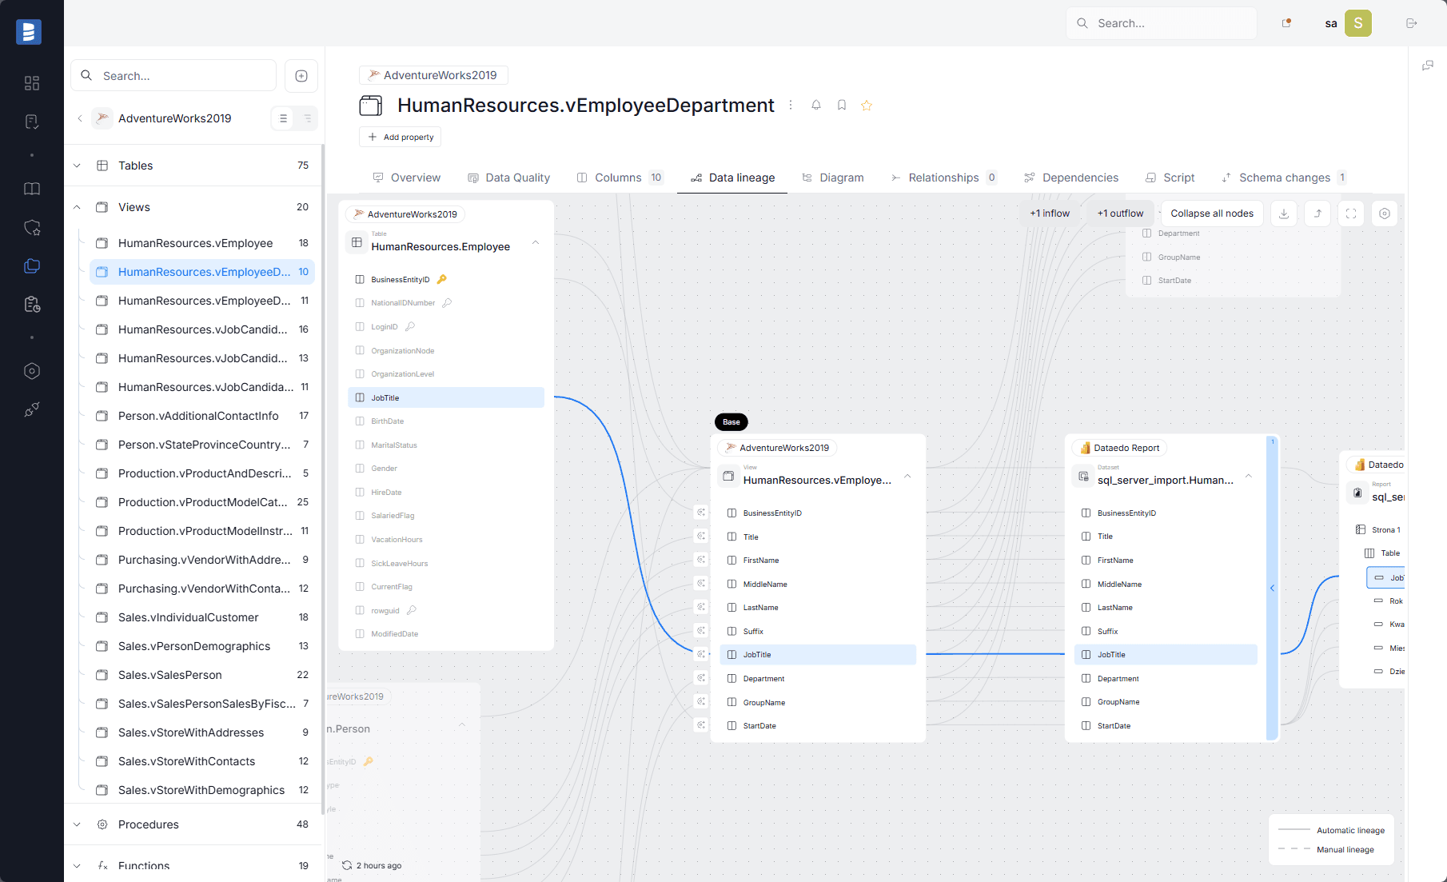The width and height of the screenshot is (1447, 882).
Task: Open the Dependencies tab
Action: [1071, 178]
